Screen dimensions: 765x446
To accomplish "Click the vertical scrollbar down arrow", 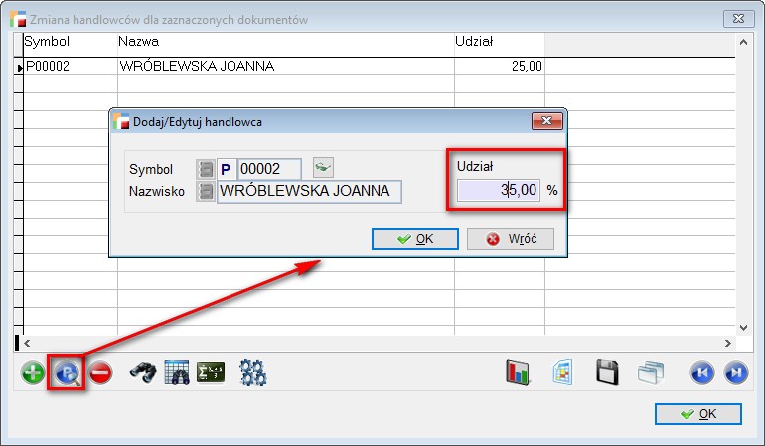I will pos(743,326).
